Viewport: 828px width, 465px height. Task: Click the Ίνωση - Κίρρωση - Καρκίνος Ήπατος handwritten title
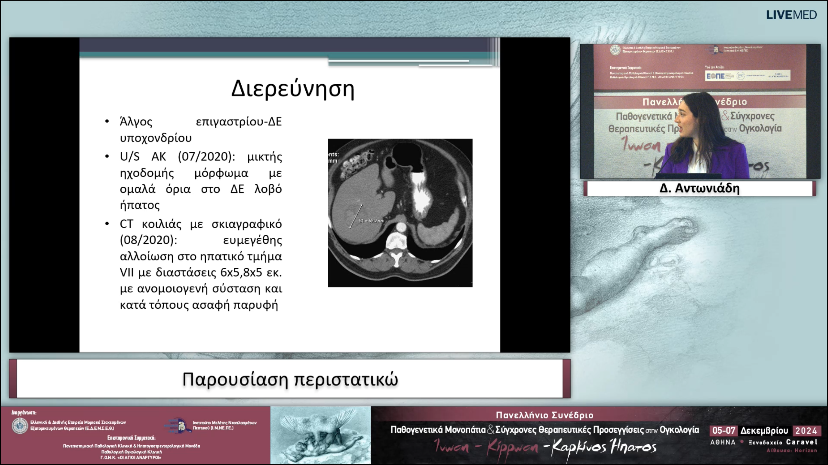coord(545,447)
